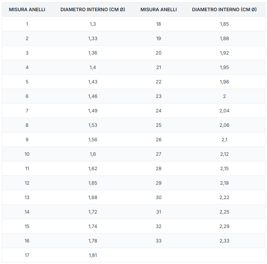Click the diameter value 1,56

tap(93, 140)
